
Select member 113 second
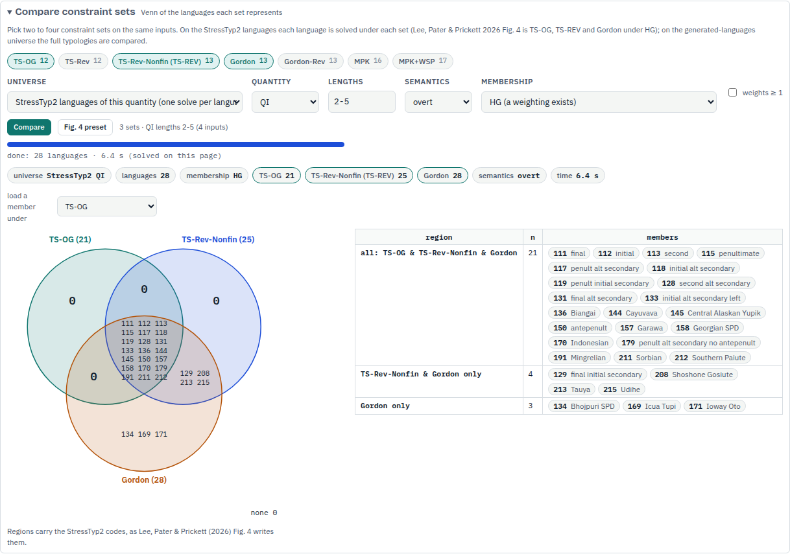pyautogui.click(x=667, y=253)
